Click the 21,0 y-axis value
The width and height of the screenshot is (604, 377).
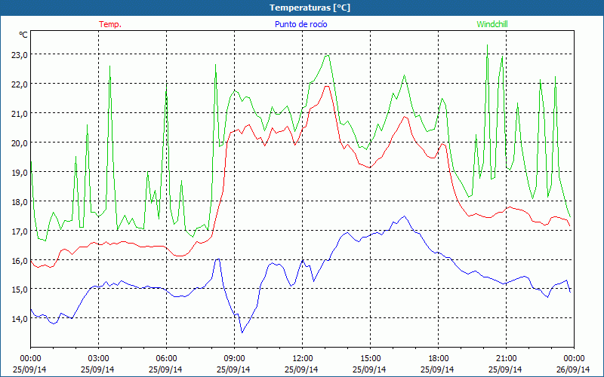point(20,114)
